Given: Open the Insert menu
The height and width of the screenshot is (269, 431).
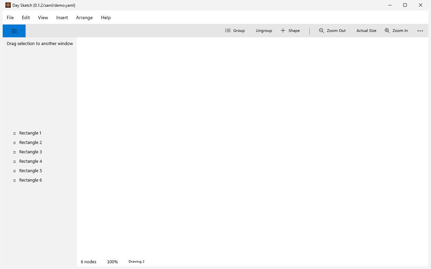Looking at the screenshot, I should [62, 17].
